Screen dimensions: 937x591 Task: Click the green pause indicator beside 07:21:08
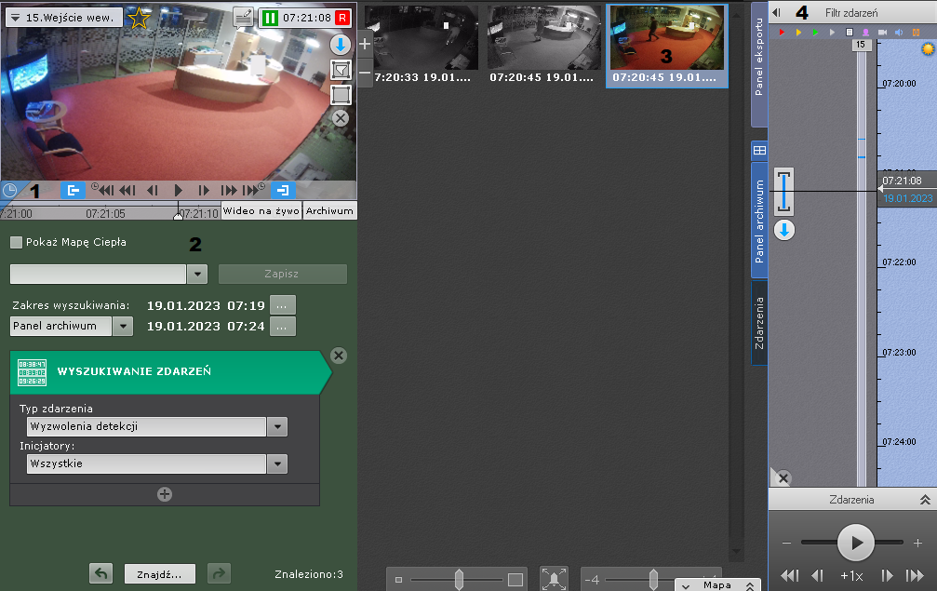coord(270,18)
